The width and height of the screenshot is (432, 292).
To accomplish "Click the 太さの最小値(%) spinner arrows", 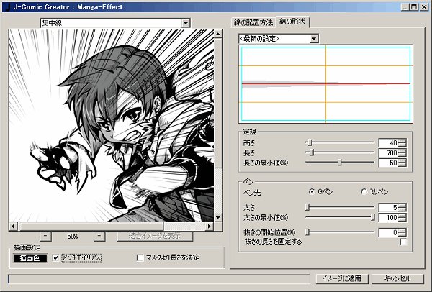I will click(402, 218).
